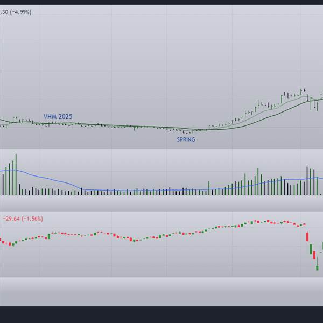Image resolution: width=323 pixels, height=323 pixels.
Task: Click the SPRING annotation label
Action: pos(186,139)
